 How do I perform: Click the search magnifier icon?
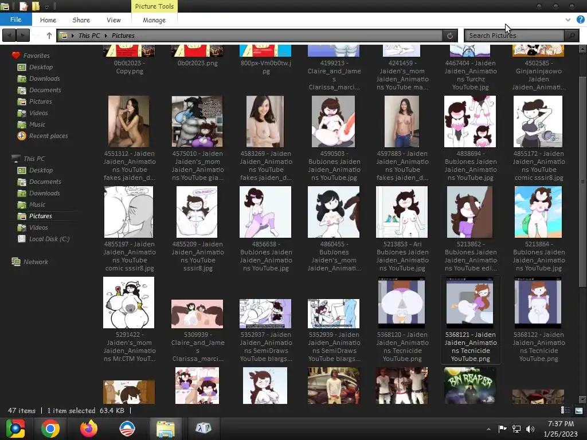pos(572,36)
